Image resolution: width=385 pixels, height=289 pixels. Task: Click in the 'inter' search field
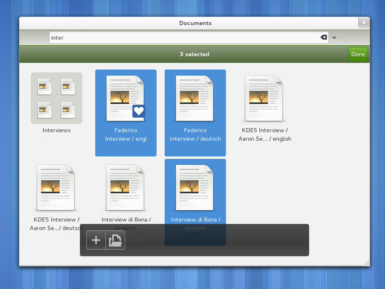(x=189, y=38)
